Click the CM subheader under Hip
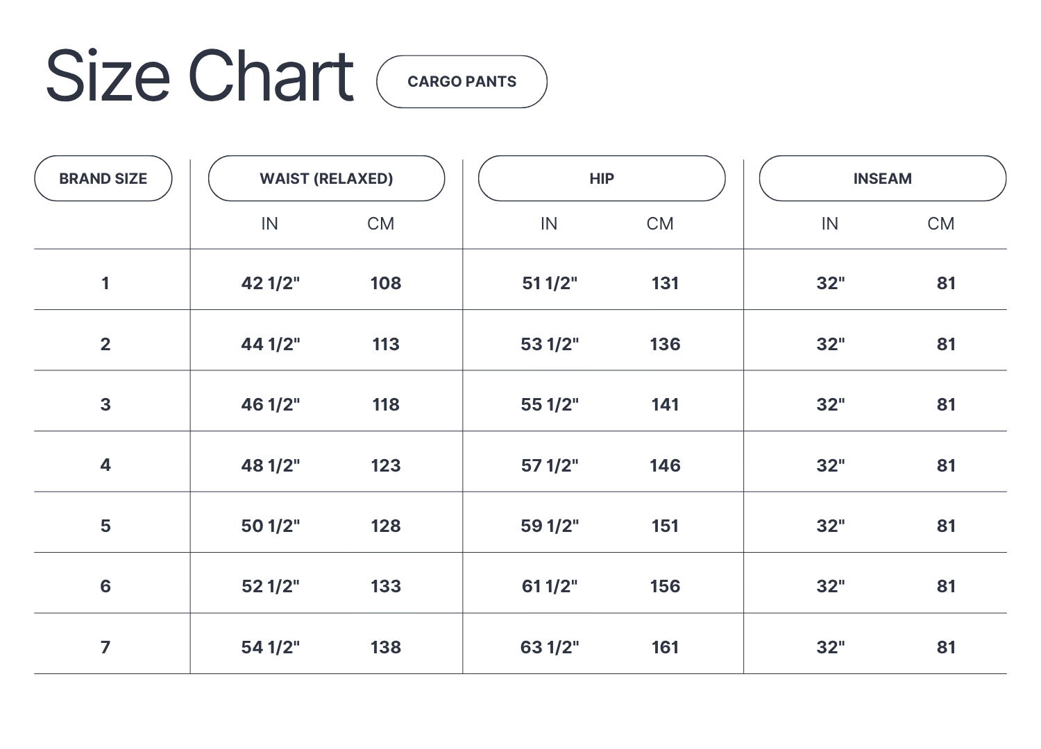This screenshot has height=749, width=1041. pyautogui.click(x=660, y=223)
